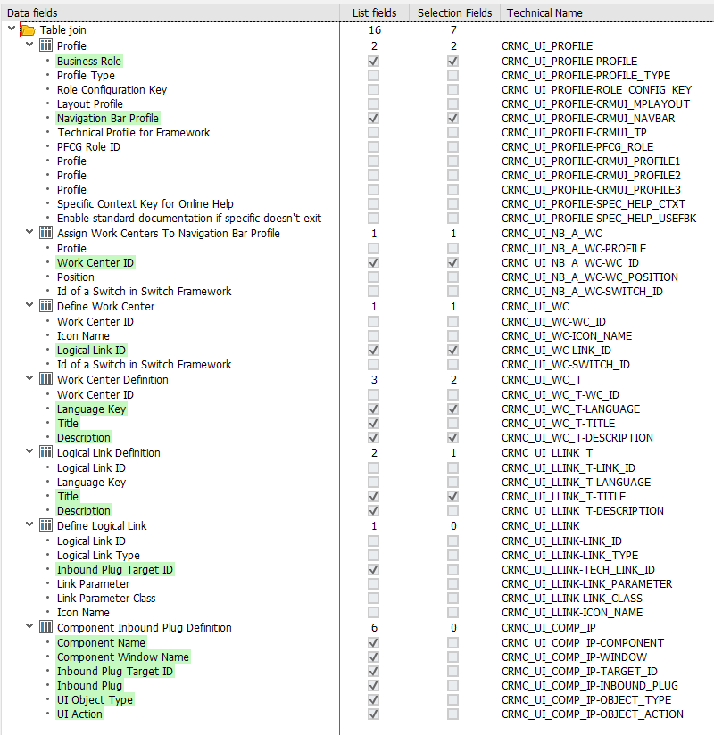The image size is (714, 735).
Task: Select the Language Key field under Work Center Definition
Action: pyautogui.click(x=91, y=409)
